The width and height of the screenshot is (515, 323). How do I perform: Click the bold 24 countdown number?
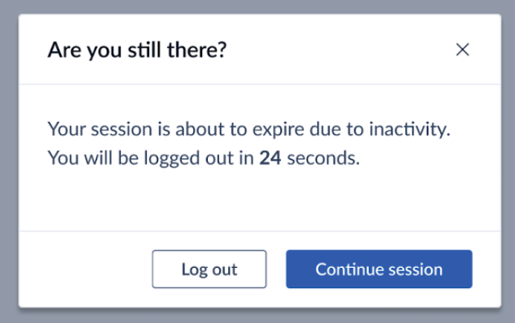[269, 158]
